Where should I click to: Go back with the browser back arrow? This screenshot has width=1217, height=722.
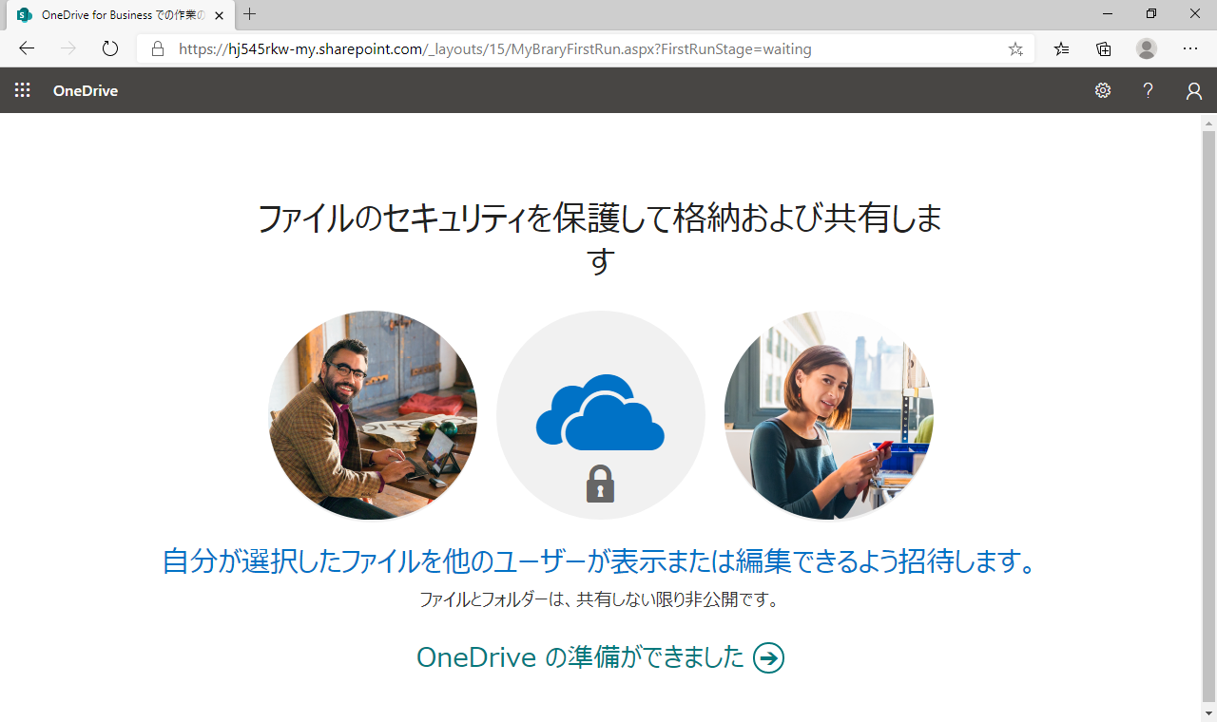tap(27, 48)
